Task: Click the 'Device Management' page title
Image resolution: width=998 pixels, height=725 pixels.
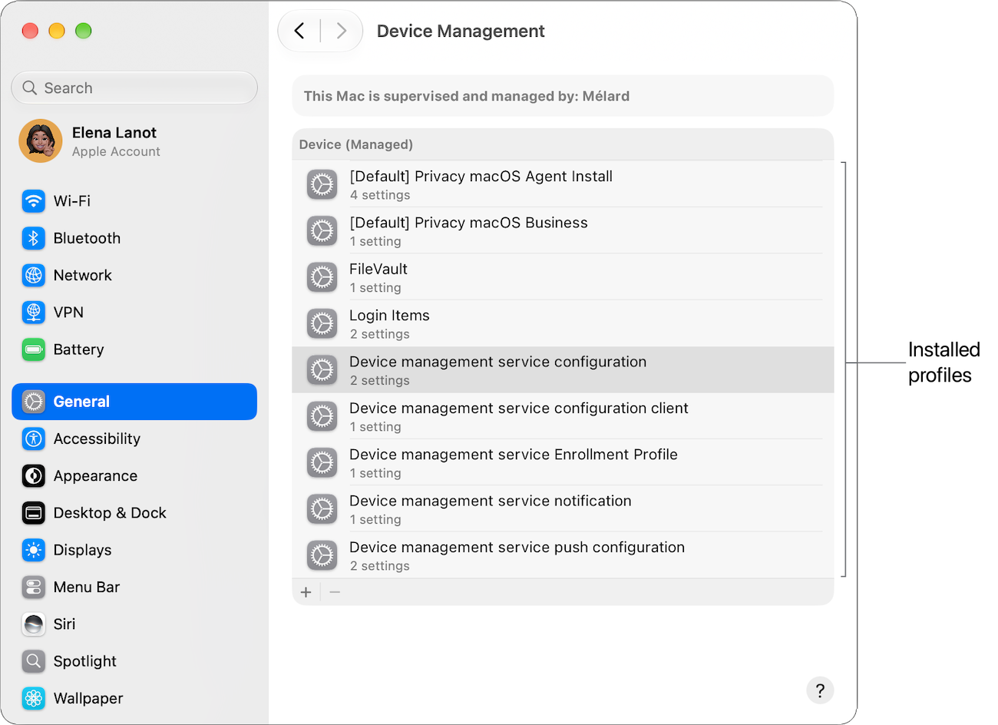Action: tap(461, 31)
